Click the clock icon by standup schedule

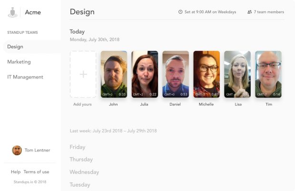(x=180, y=12)
